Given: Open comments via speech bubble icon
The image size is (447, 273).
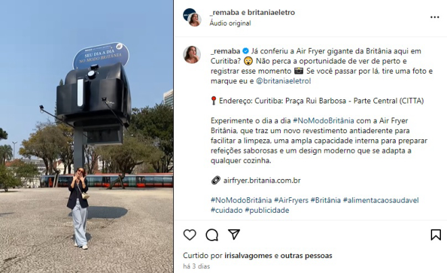Looking at the screenshot, I should pos(212,234).
